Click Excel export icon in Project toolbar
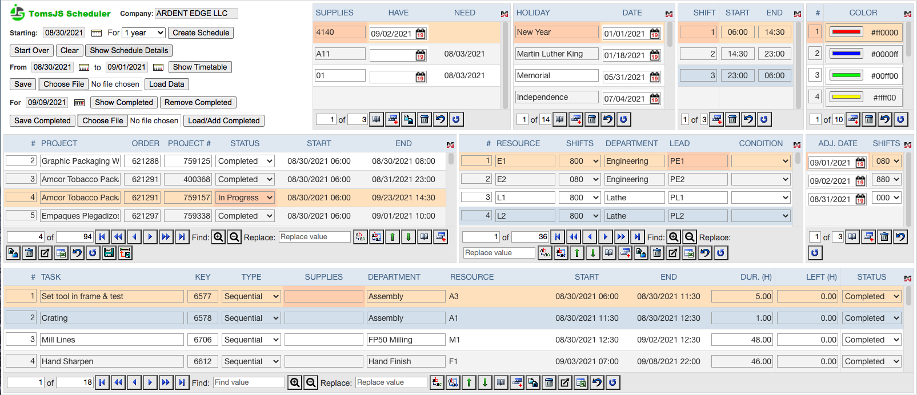This screenshot has height=395, width=917. pyautogui.click(x=61, y=253)
